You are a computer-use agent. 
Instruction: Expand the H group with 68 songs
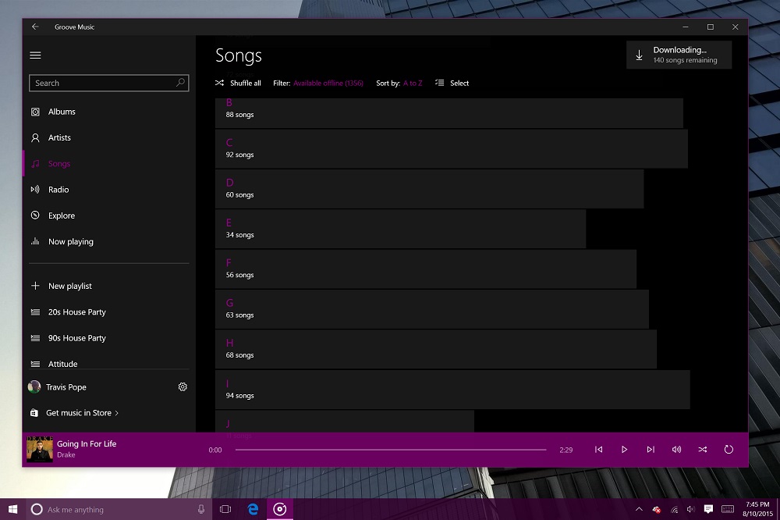[x=436, y=349]
